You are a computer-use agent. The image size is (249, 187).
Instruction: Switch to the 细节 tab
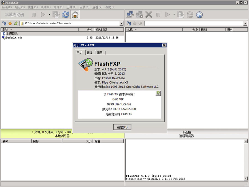(x=100, y=53)
